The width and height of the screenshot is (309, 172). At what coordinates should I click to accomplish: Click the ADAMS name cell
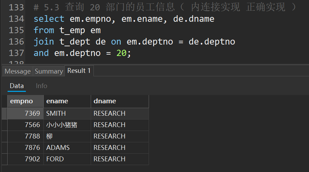[x=67, y=148]
